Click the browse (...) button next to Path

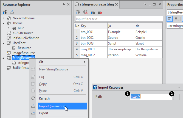176,97
